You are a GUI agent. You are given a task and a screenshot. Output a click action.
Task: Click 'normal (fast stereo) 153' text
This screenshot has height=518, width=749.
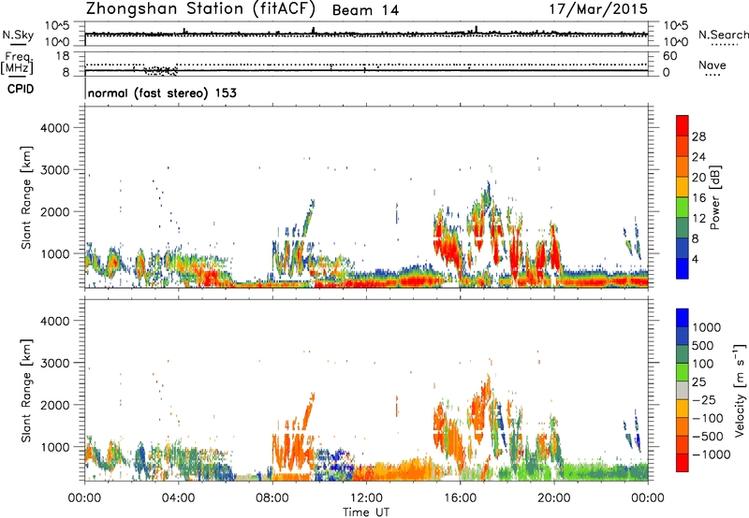pos(162,93)
